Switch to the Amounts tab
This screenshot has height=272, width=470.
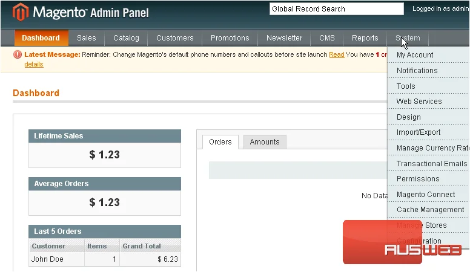tap(265, 142)
